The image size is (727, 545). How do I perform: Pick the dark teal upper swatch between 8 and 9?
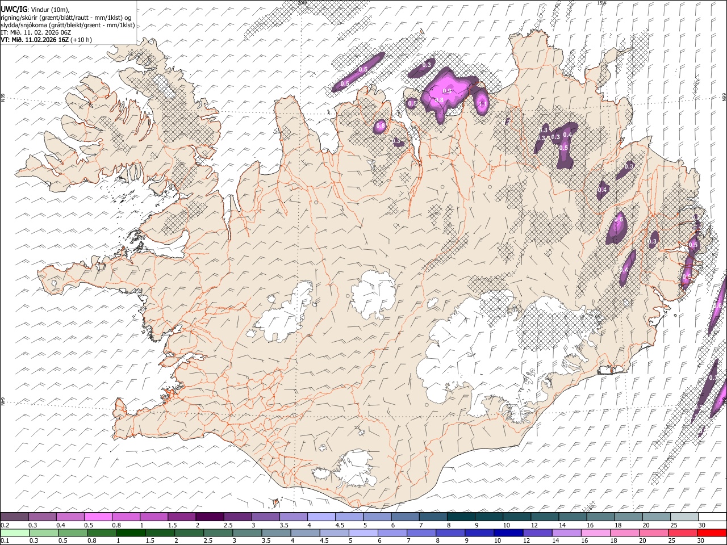click(461, 517)
